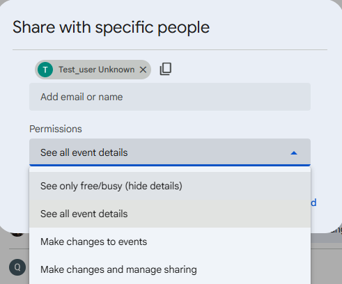
Task: Collapse the Permissions dropdown
Action: (170, 152)
